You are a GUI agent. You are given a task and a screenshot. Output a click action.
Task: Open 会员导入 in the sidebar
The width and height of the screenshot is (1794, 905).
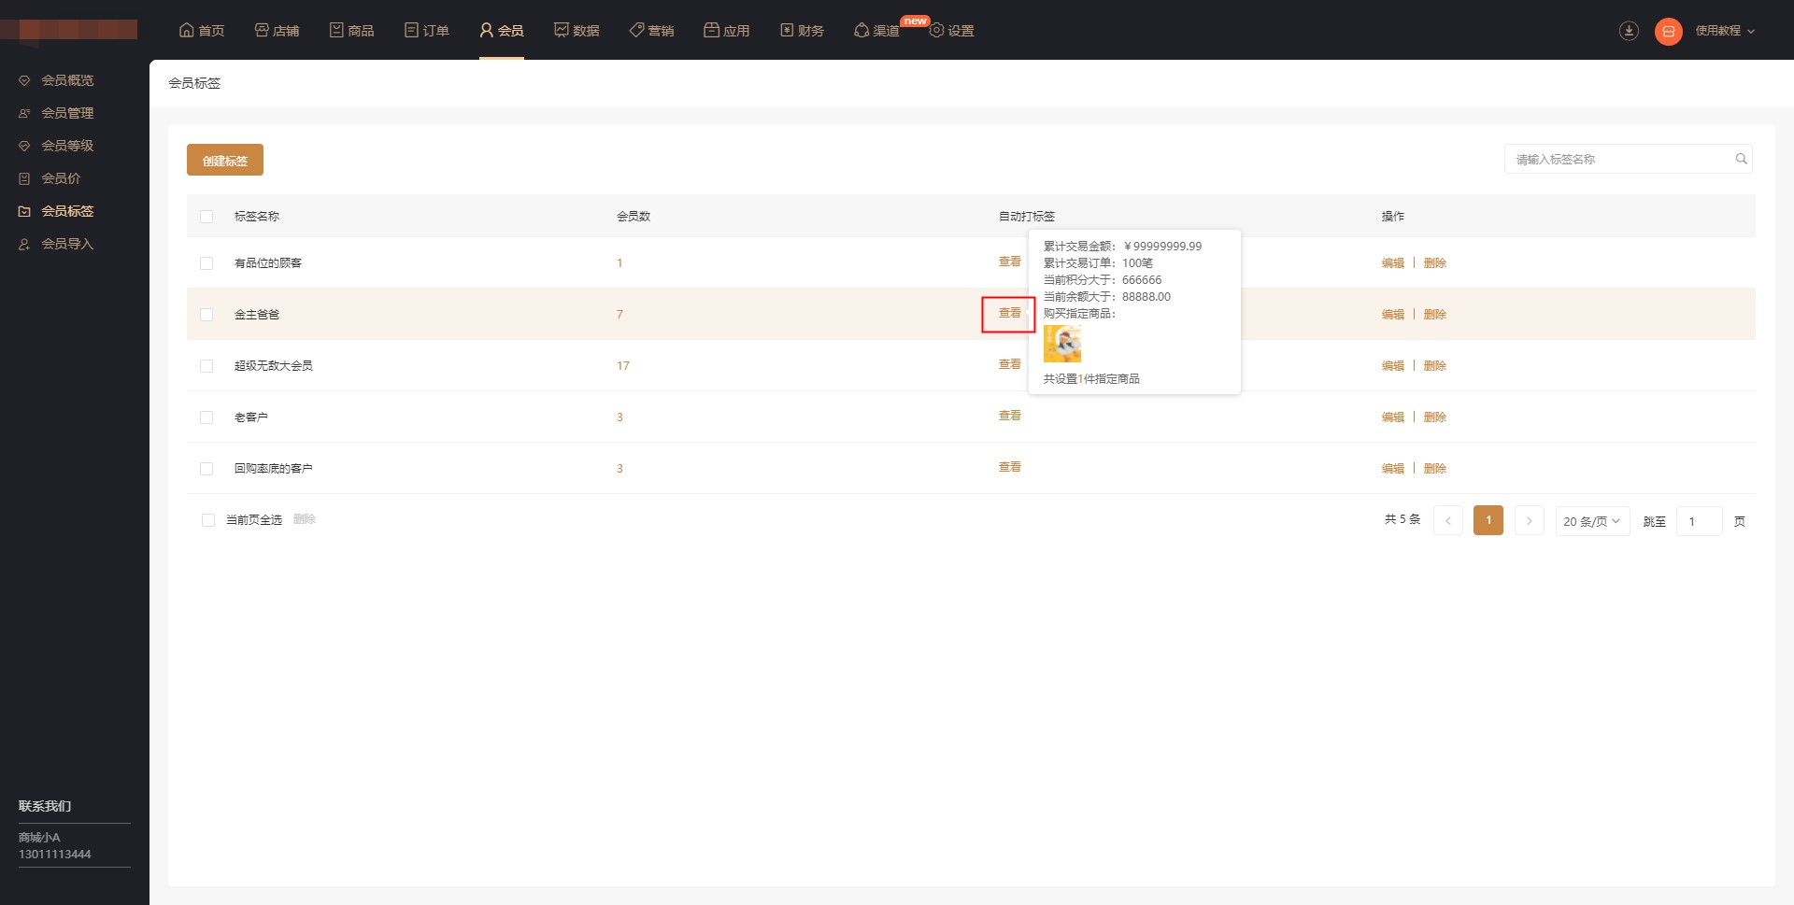(x=67, y=244)
